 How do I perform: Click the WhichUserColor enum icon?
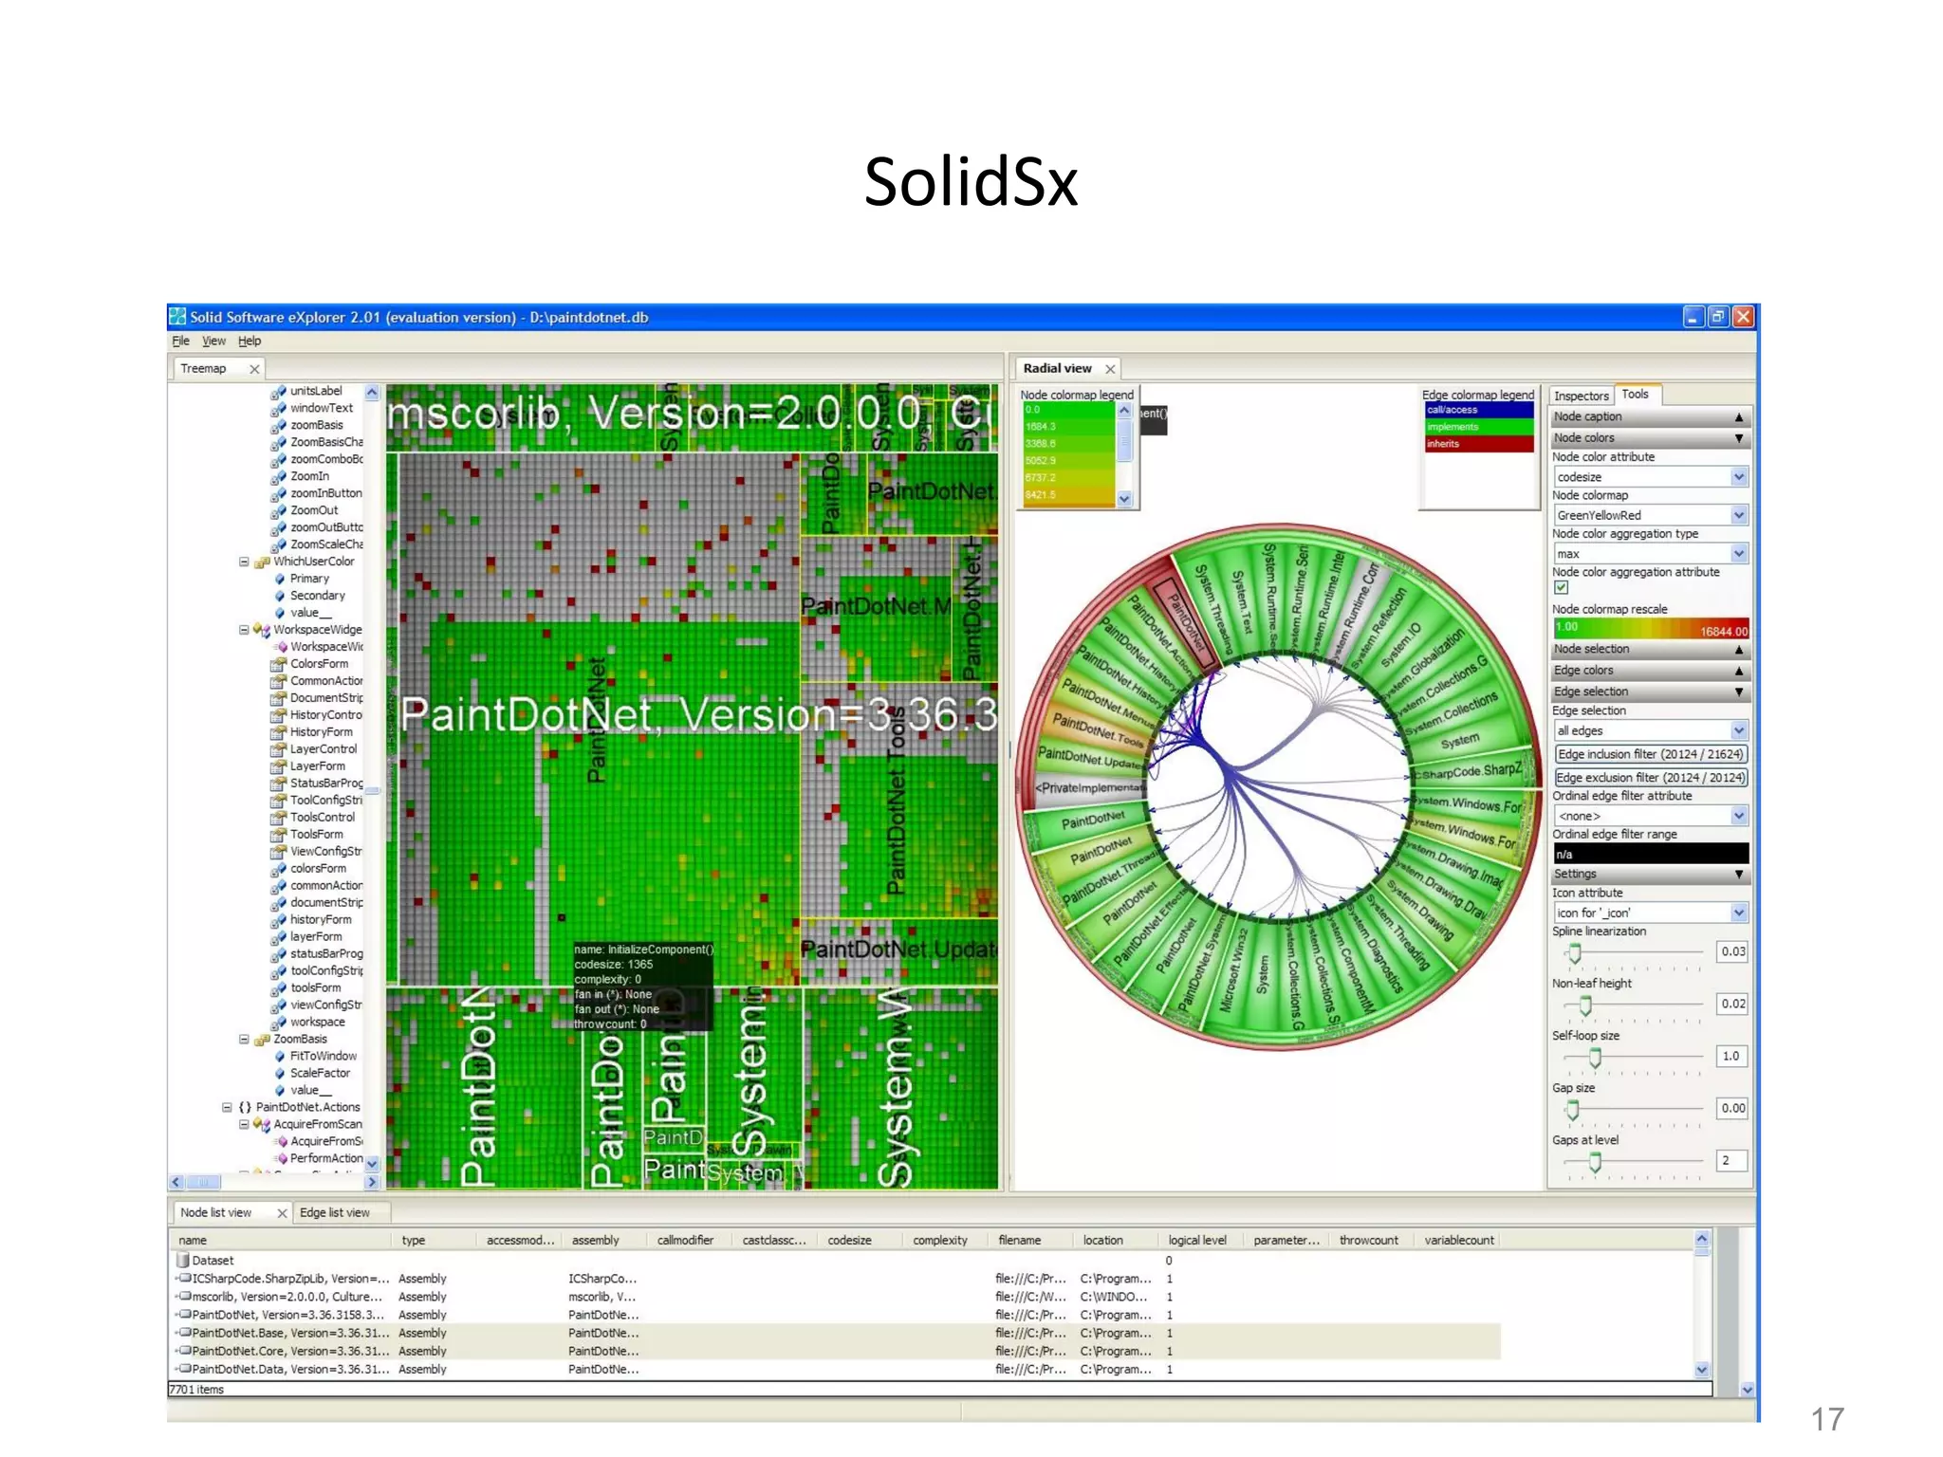(x=262, y=563)
